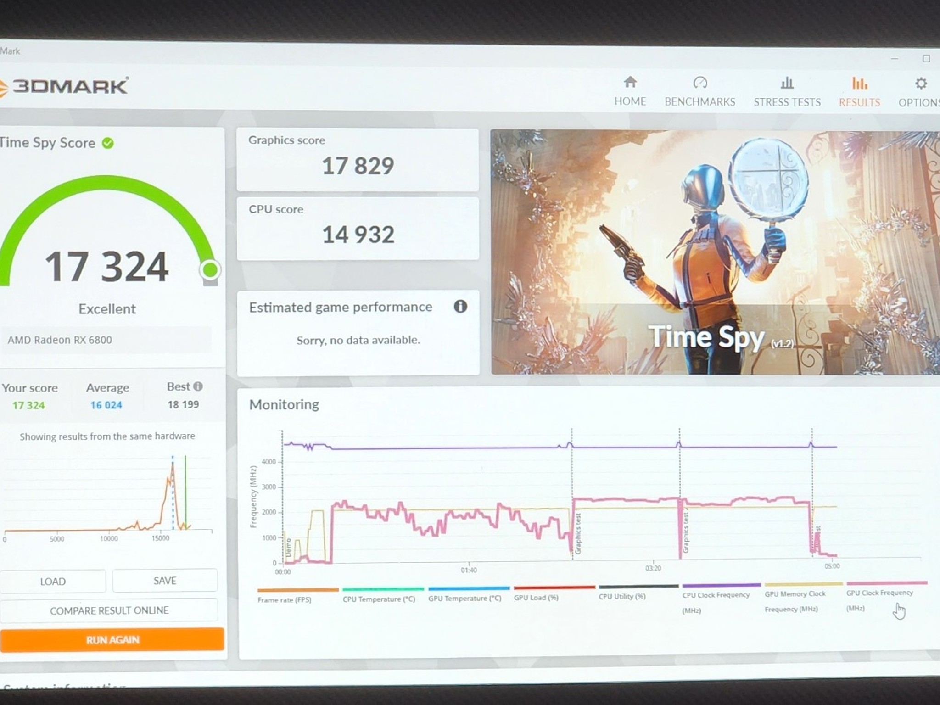Open the Benchmarks speedometer icon

pyautogui.click(x=700, y=83)
